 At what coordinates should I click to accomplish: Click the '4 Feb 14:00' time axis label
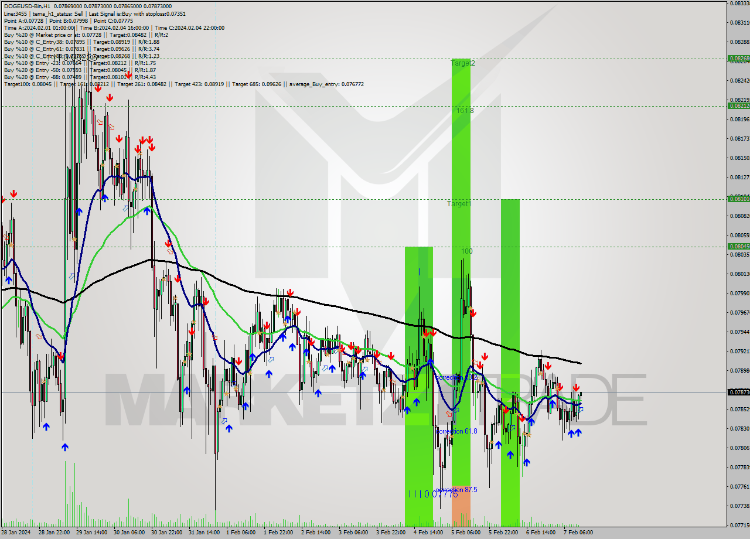tap(428, 533)
